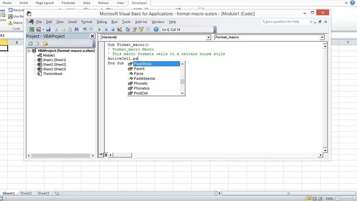This screenshot has width=357, height=201.
Task: Toggle Design Mode icon in VBA toolbar
Action: tap(119, 30)
